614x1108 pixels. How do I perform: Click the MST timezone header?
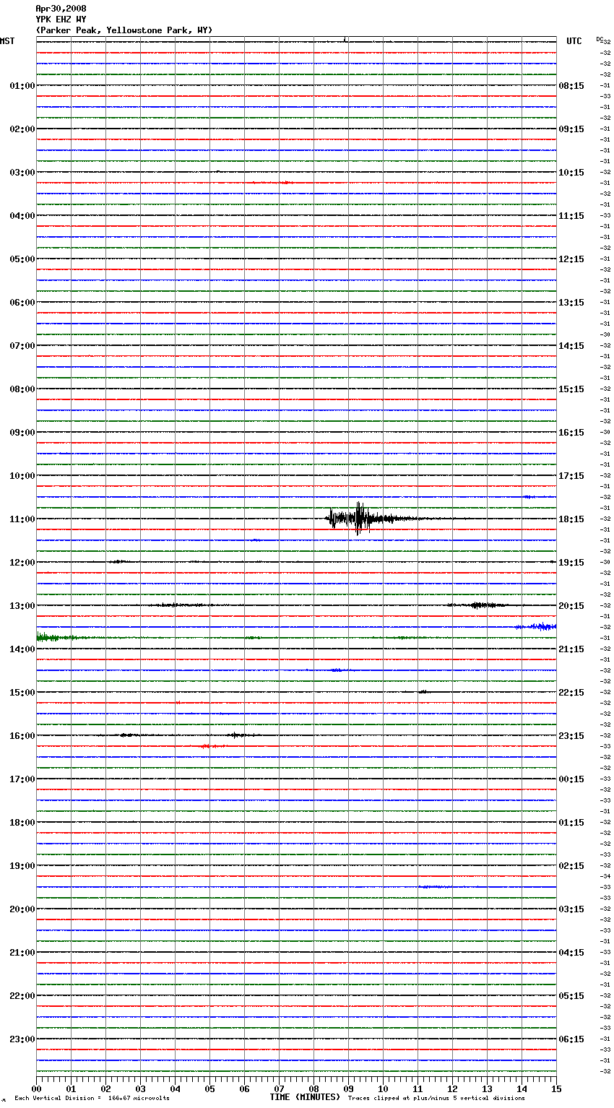pyautogui.click(x=7, y=41)
